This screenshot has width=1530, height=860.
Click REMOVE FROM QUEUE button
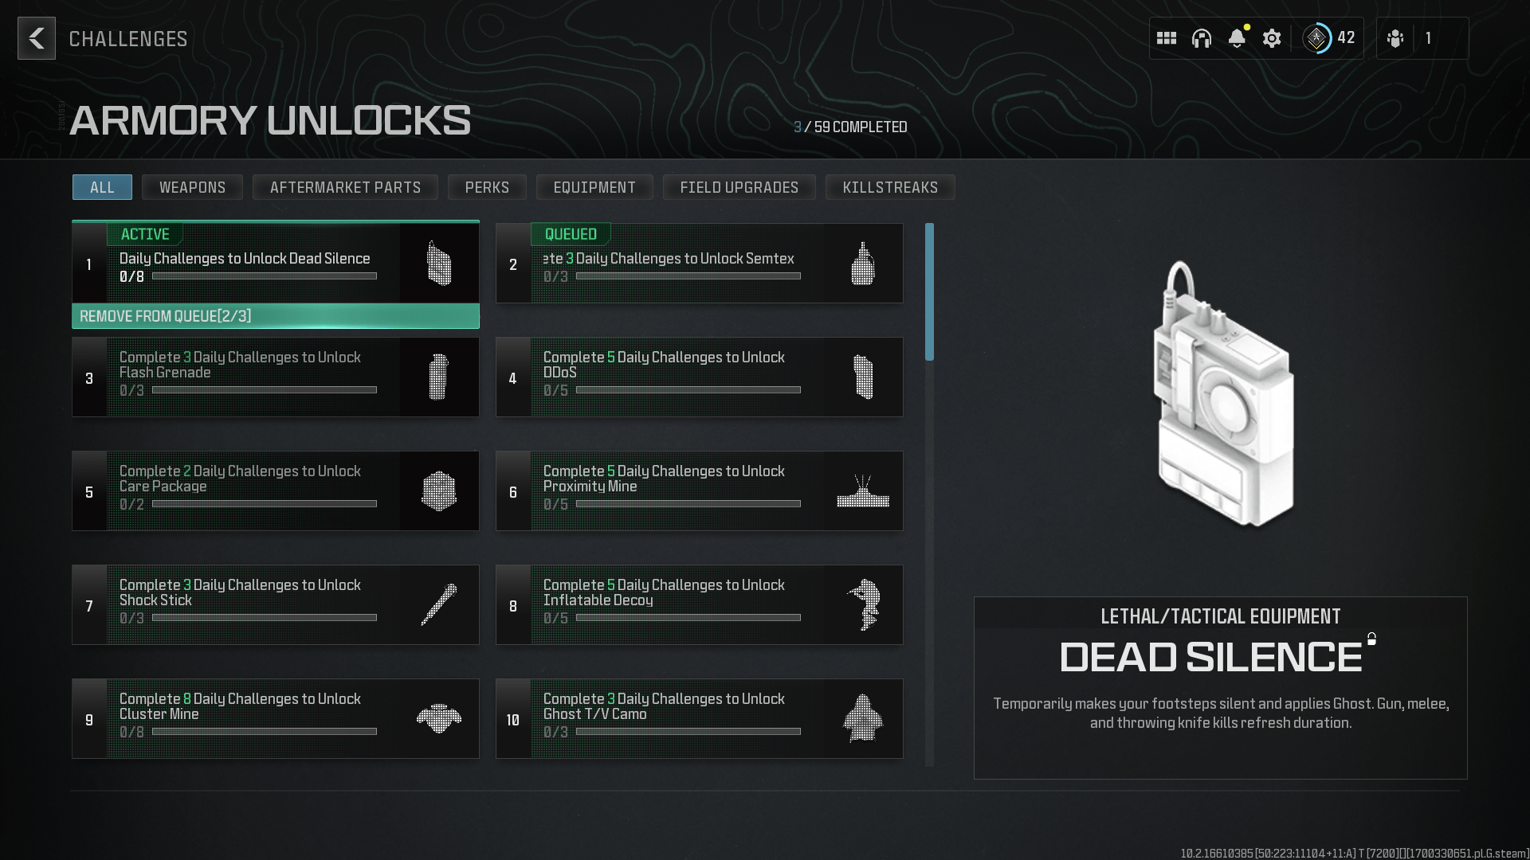[x=275, y=315]
